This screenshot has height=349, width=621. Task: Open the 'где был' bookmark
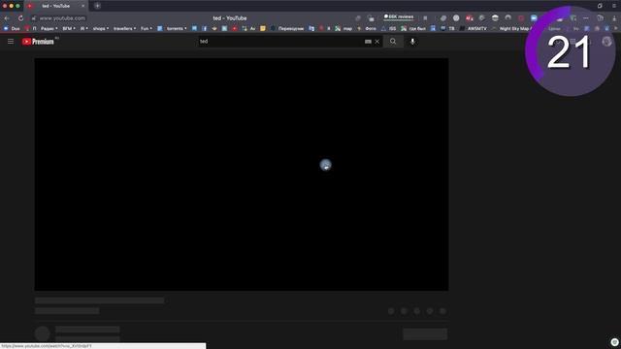pyautogui.click(x=413, y=28)
